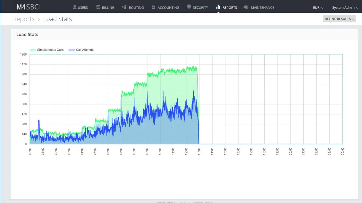
Task: Click the 19:00 time axis label
Action: [x=277, y=152]
